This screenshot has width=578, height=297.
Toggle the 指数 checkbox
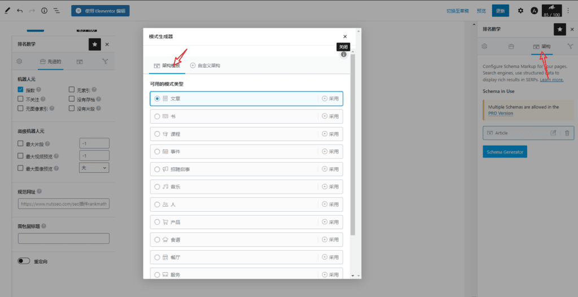pyautogui.click(x=21, y=90)
